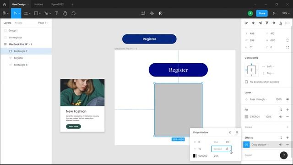Viewport: 293px width, 165px height.
Task: Open the Figma home icon
Action: 5,4
